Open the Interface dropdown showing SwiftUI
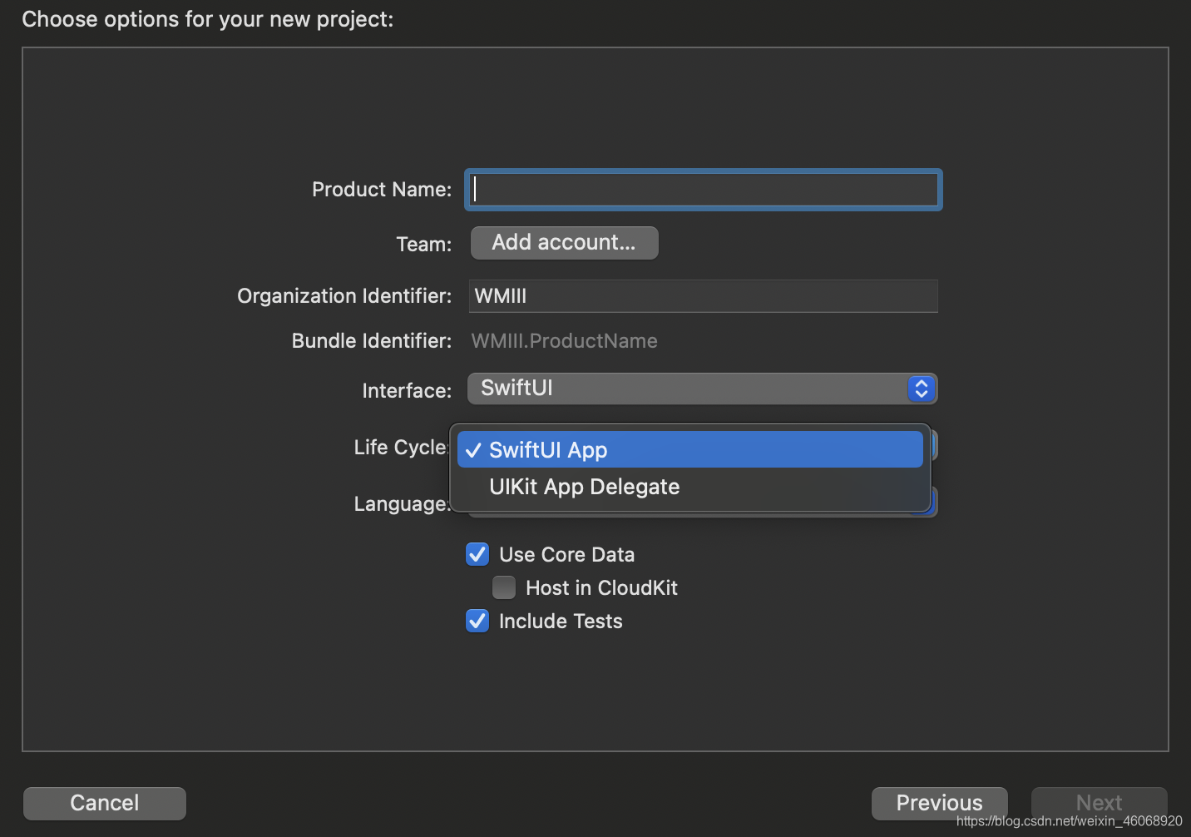The image size is (1191, 837). pyautogui.click(x=702, y=389)
